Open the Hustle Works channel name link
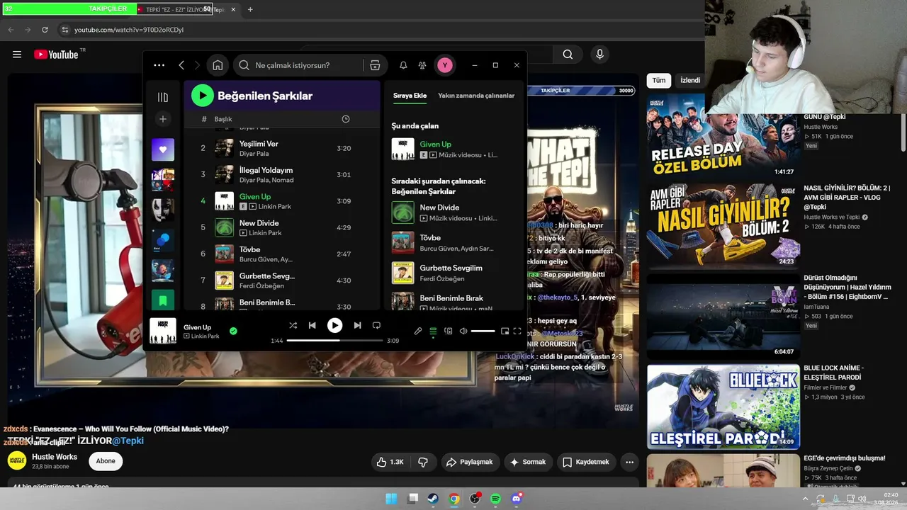907x510 pixels. click(55, 457)
